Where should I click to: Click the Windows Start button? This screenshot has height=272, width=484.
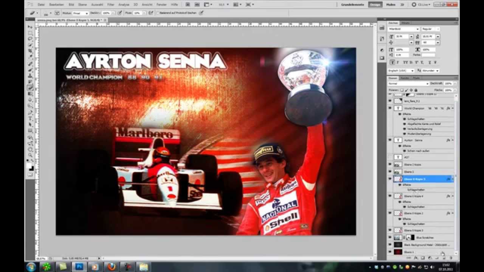[x=31, y=267]
